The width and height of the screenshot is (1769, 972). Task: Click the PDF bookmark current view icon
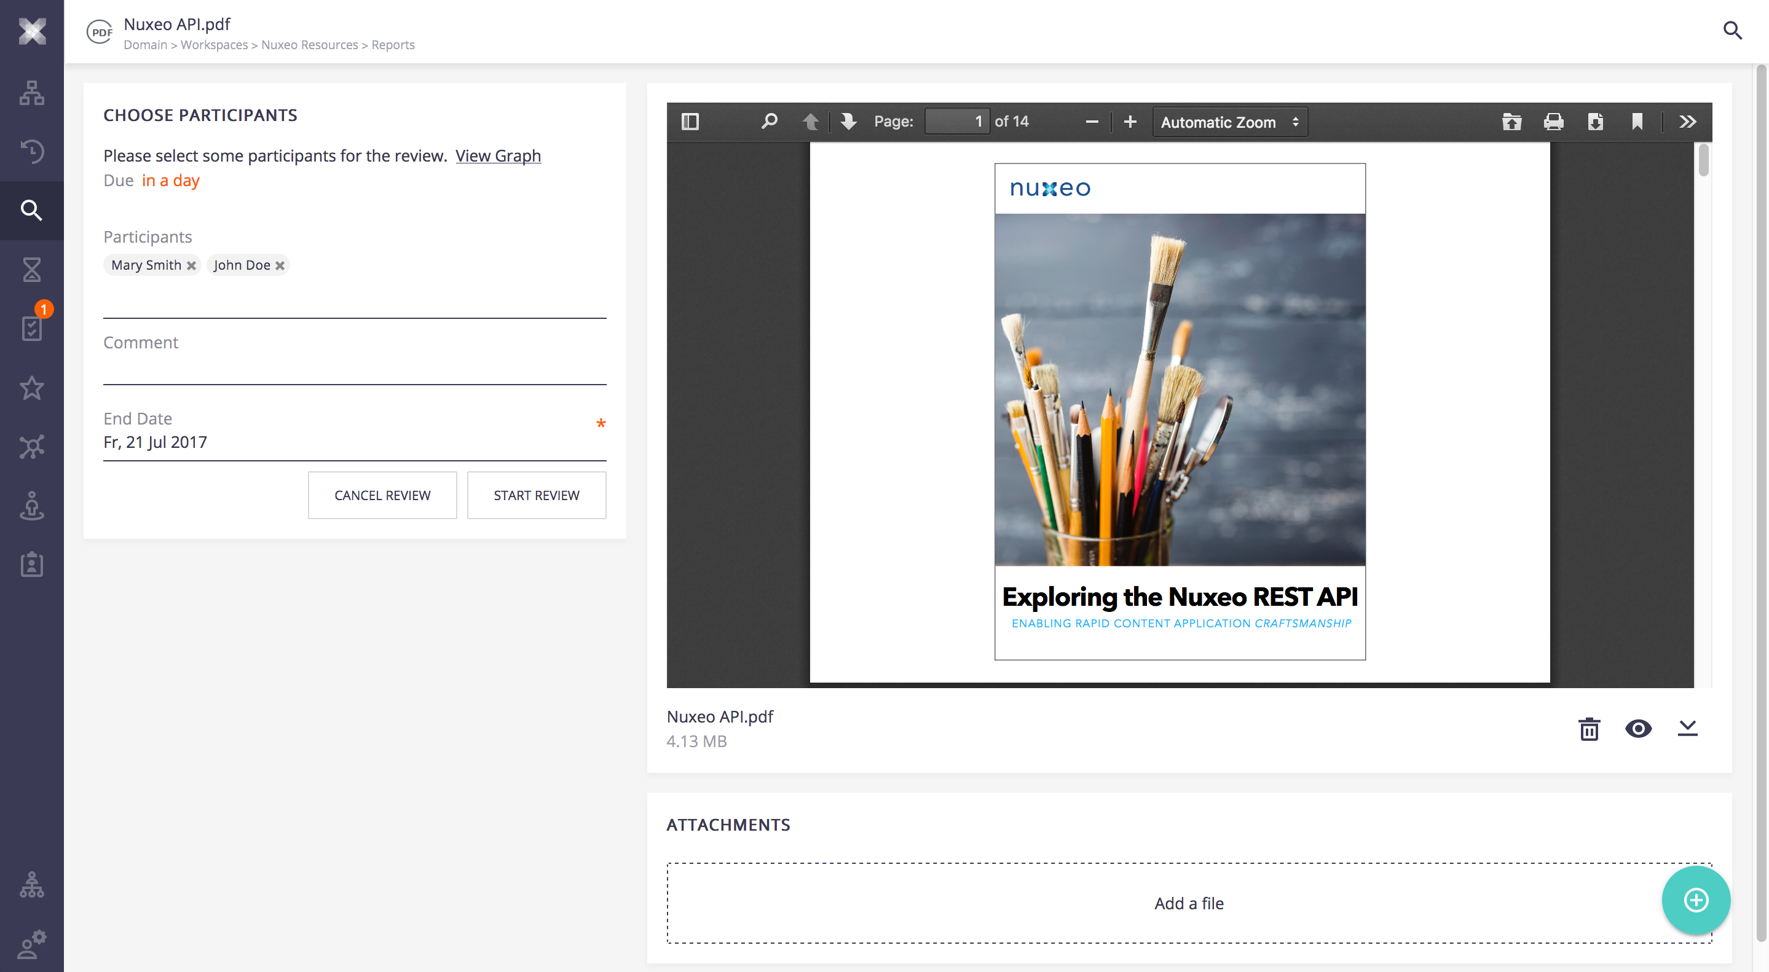[x=1637, y=122]
